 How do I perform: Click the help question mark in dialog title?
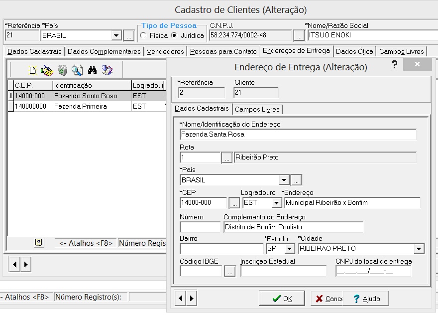point(394,65)
